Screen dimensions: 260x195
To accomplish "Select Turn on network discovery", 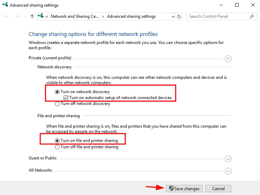I will point(57,92).
